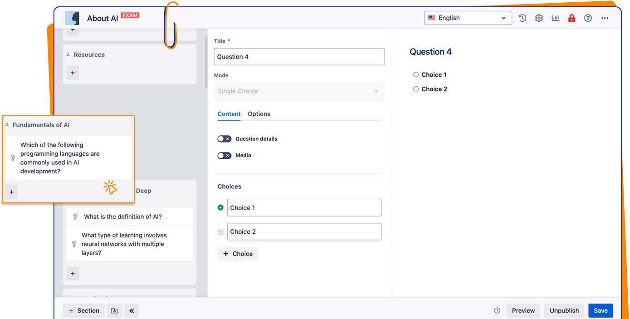
Task: Enable the Question details toggle
Action: [x=224, y=139]
